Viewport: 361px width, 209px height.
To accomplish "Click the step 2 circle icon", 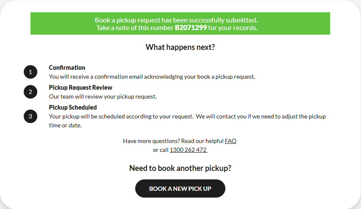I will [31, 92].
